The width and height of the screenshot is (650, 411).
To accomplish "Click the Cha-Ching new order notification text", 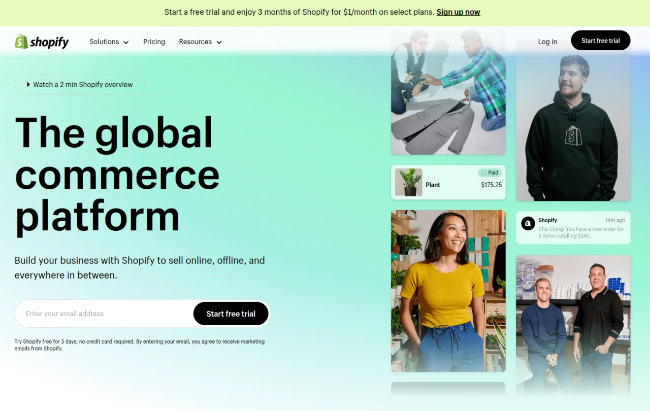I will tap(581, 232).
